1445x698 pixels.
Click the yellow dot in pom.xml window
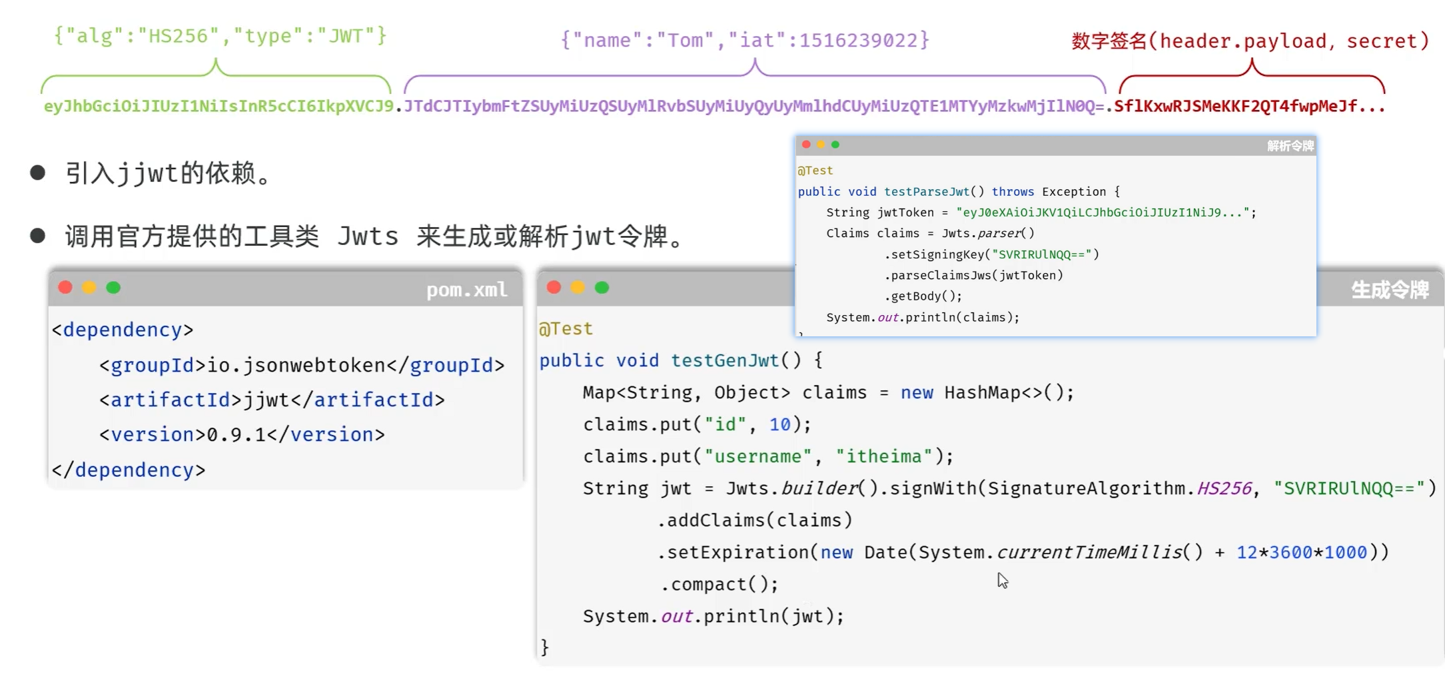click(x=89, y=287)
